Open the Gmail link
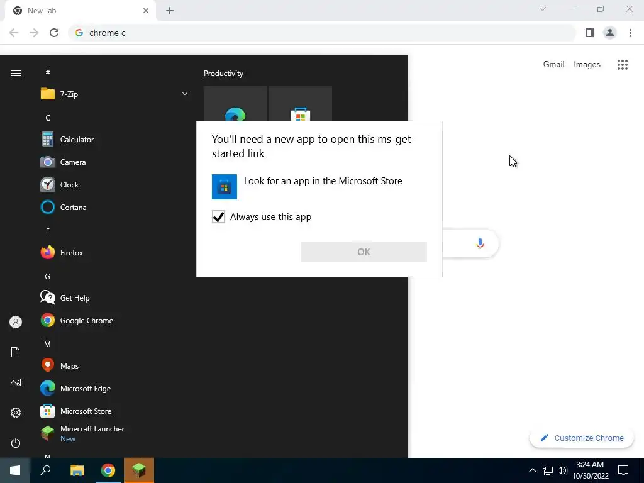644x483 pixels. click(553, 65)
